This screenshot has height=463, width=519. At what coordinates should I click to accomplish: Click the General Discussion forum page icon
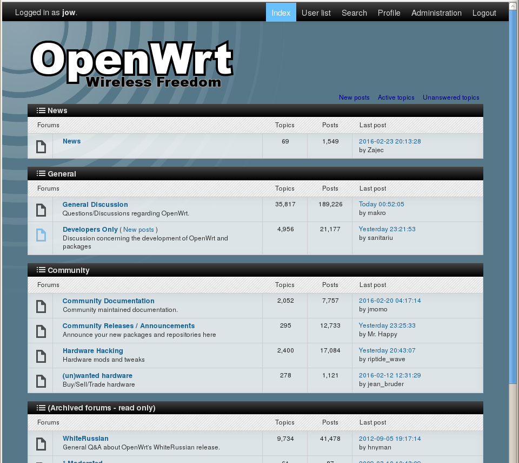pyautogui.click(x=41, y=210)
